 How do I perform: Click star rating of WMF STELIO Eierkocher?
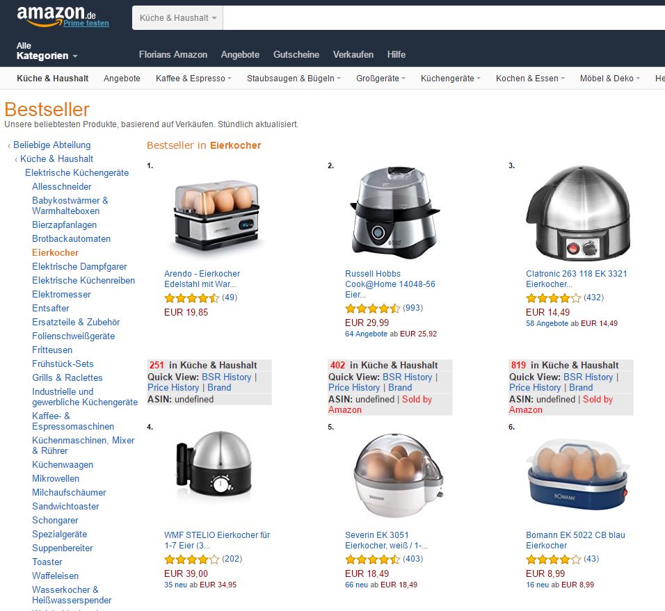[x=192, y=560]
